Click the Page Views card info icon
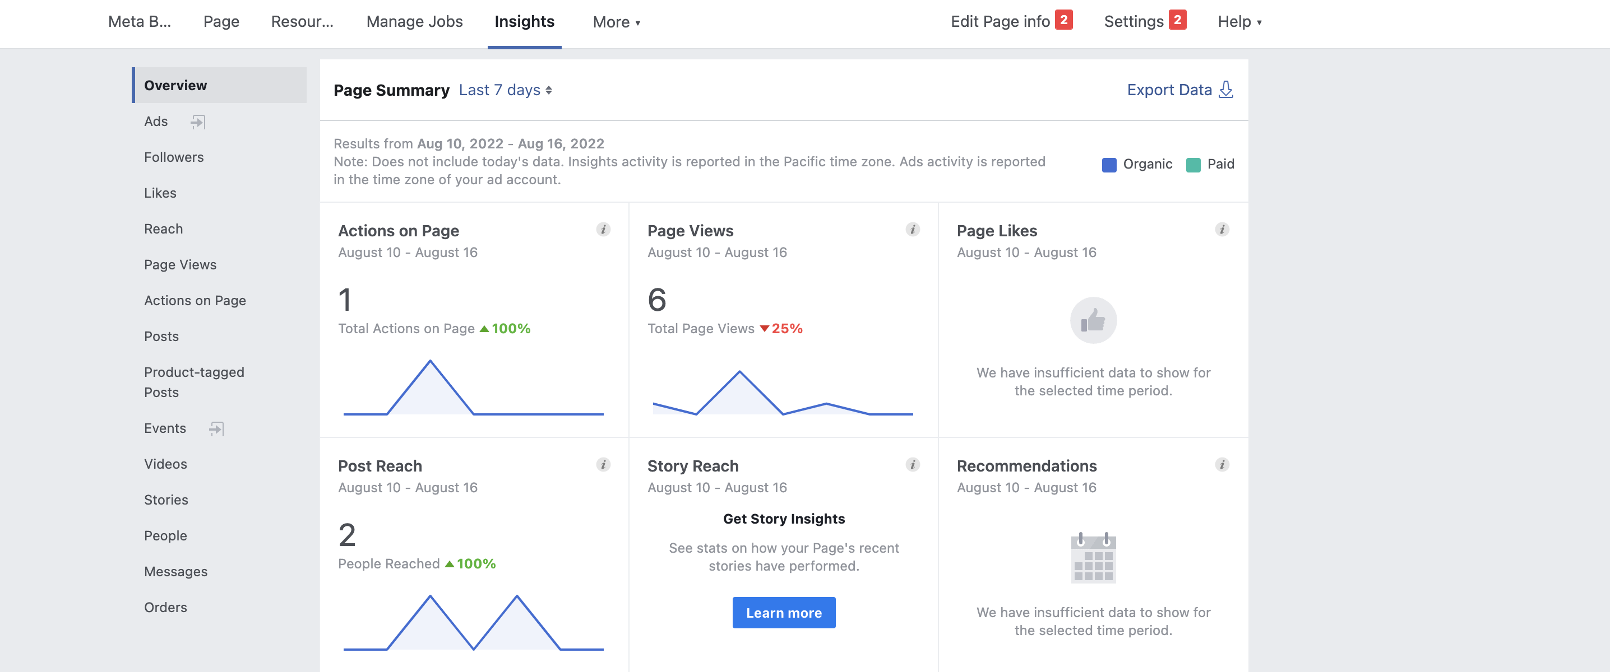The width and height of the screenshot is (1610, 672). pyautogui.click(x=913, y=229)
